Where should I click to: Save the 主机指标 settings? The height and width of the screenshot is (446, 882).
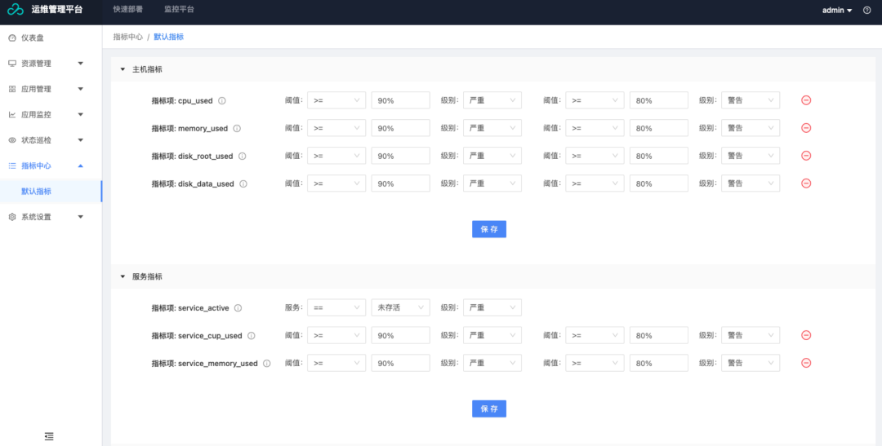tap(489, 229)
